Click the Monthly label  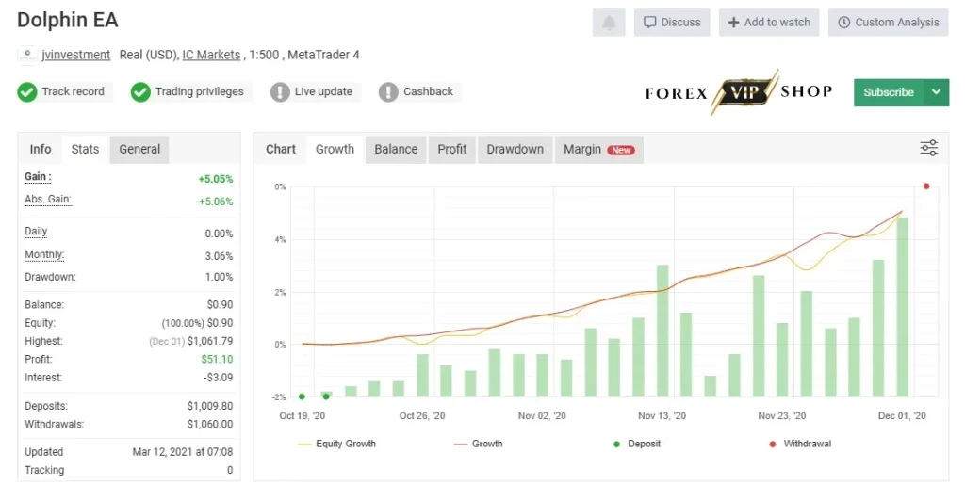pos(44,254)
